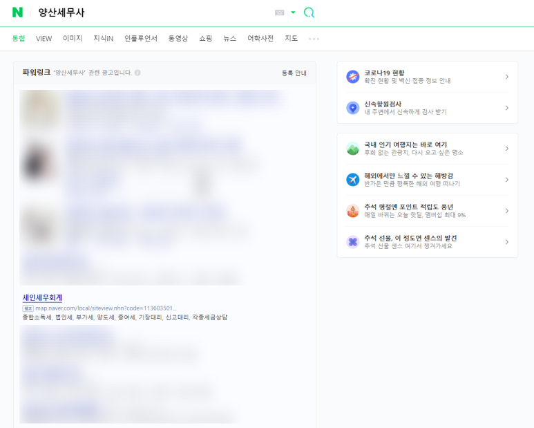
Task: Select the 통합 tab
Action: [x=19, y=38]
